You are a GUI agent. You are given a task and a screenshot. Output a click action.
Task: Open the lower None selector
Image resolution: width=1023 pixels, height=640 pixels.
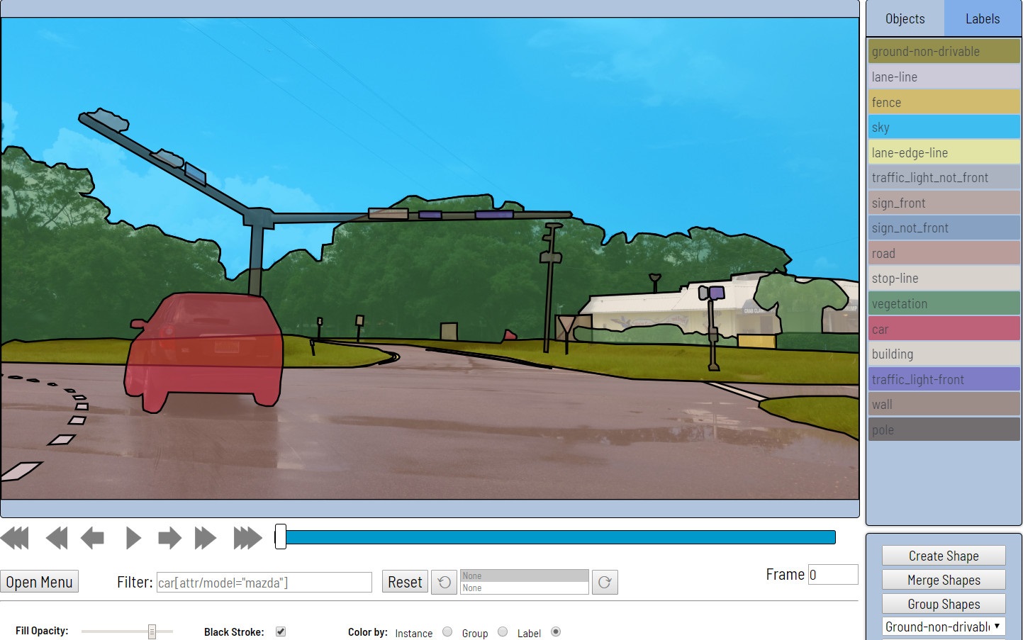tap(524, 588)
